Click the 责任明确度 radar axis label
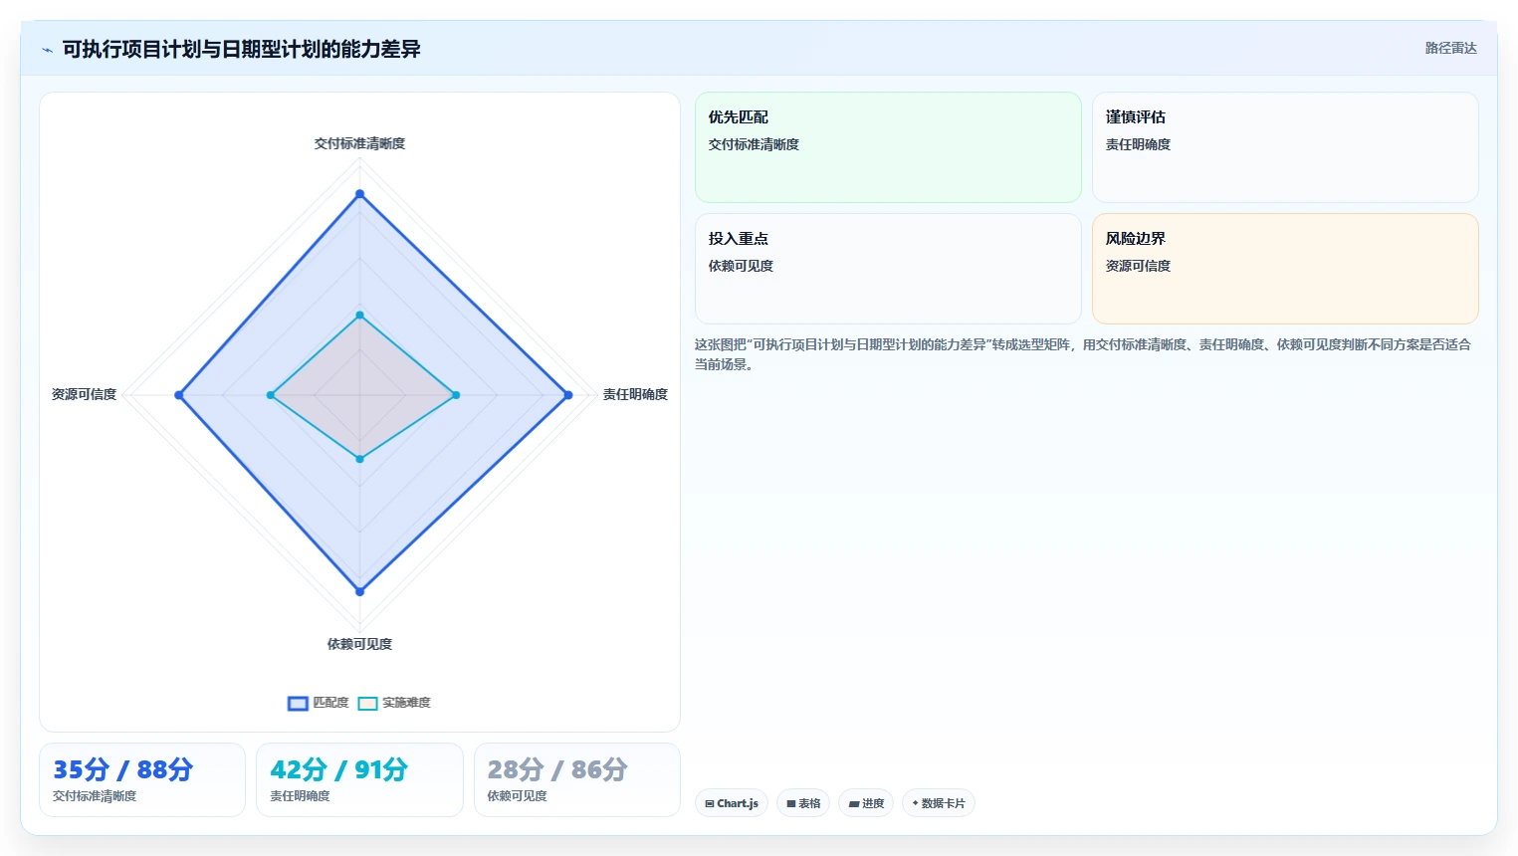 635,394
